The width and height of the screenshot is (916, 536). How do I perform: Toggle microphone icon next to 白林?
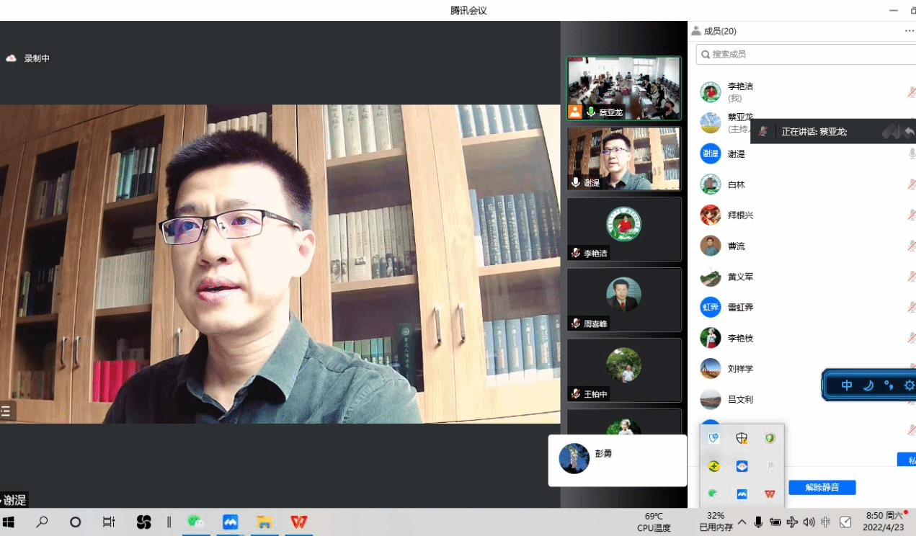click(911, 184)
